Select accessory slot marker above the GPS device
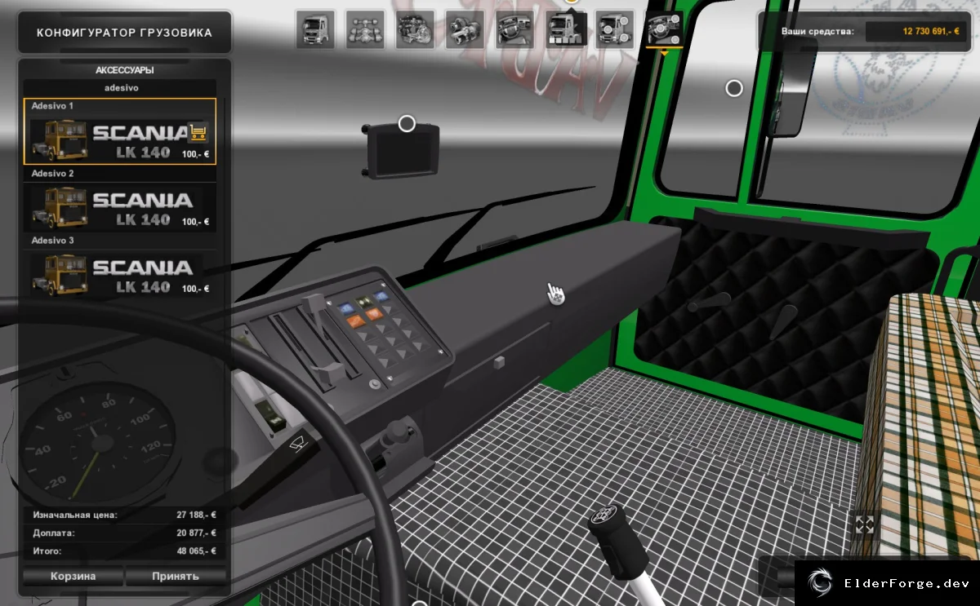This screenshot has width=980, height=606. [x=407, y=124]
